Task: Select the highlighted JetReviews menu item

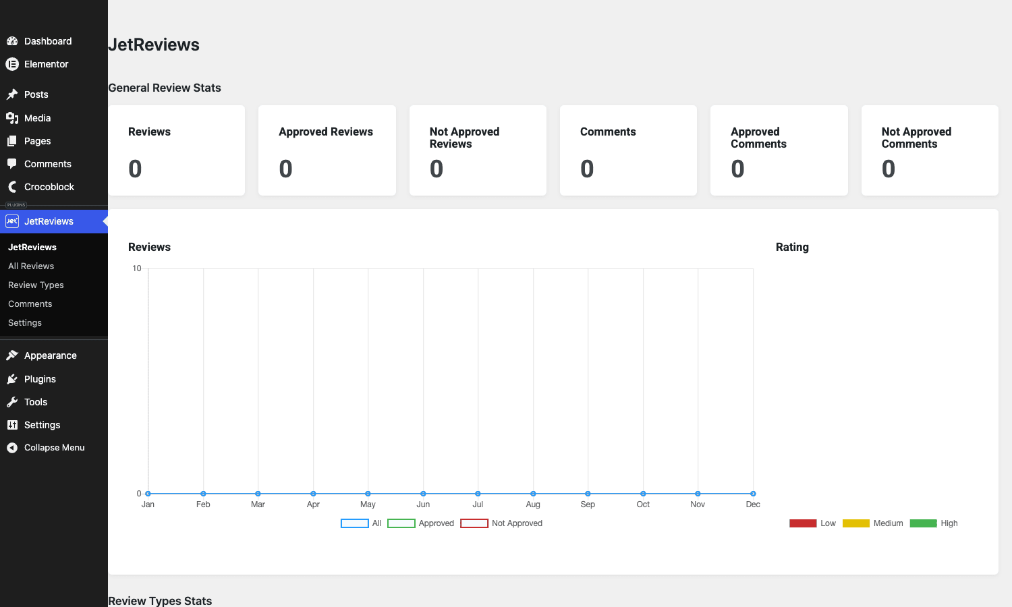Action: tap(54, 221)
